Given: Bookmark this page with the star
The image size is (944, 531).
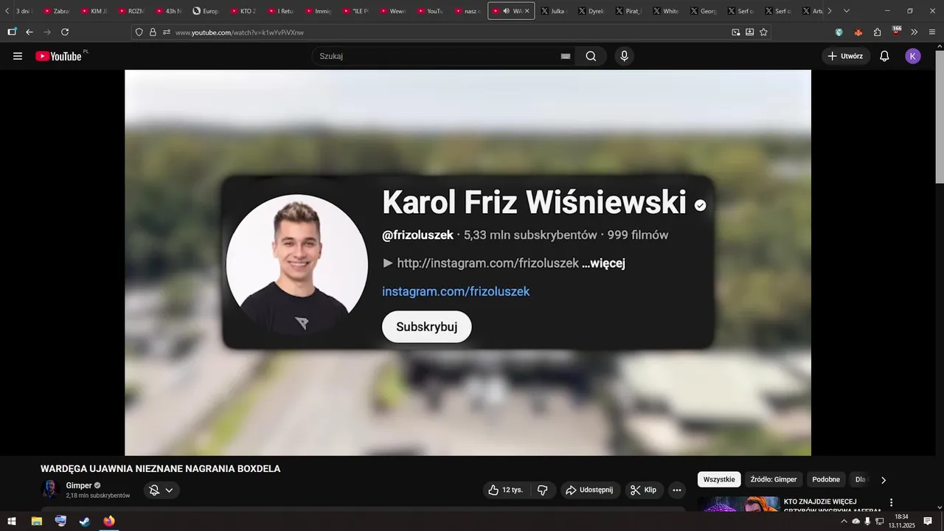Looking at the screenshot, I should pyautogui.click(x=763, y=32).
